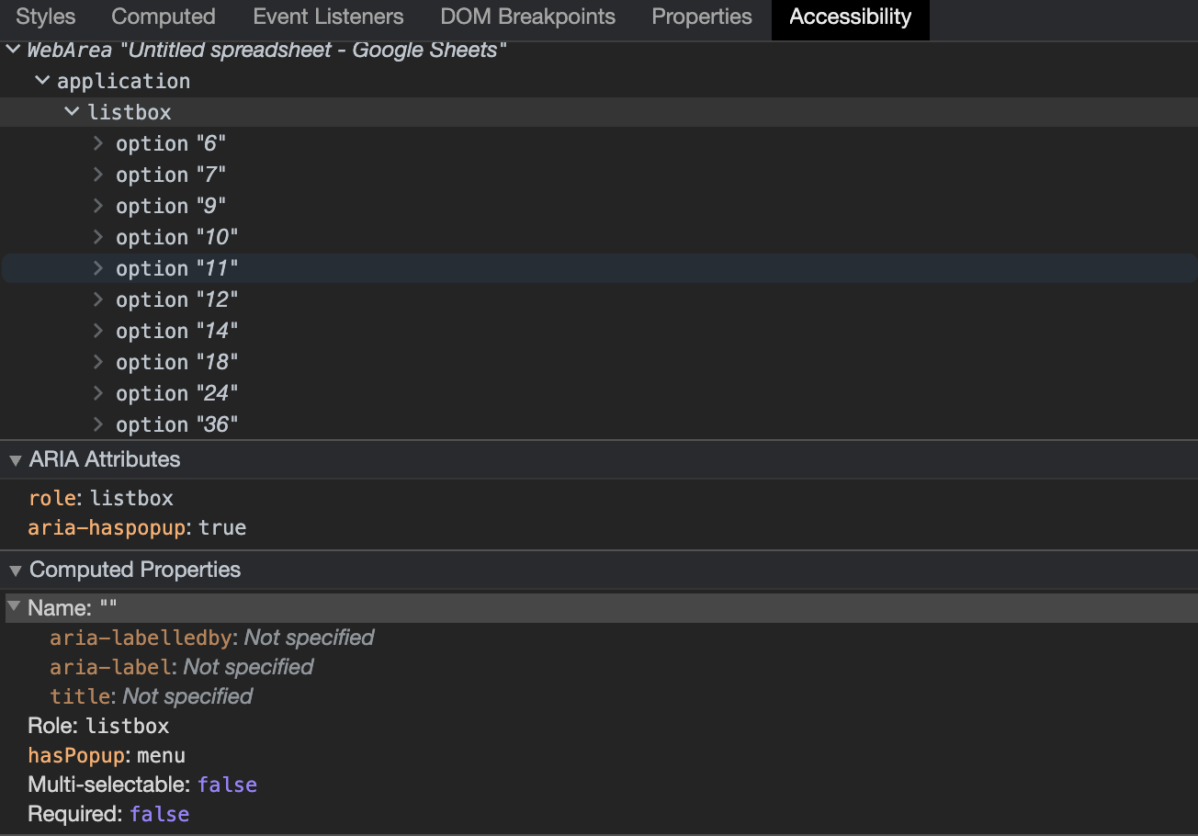
Task: Expand option "36" arrow
Action: (100, 424)
